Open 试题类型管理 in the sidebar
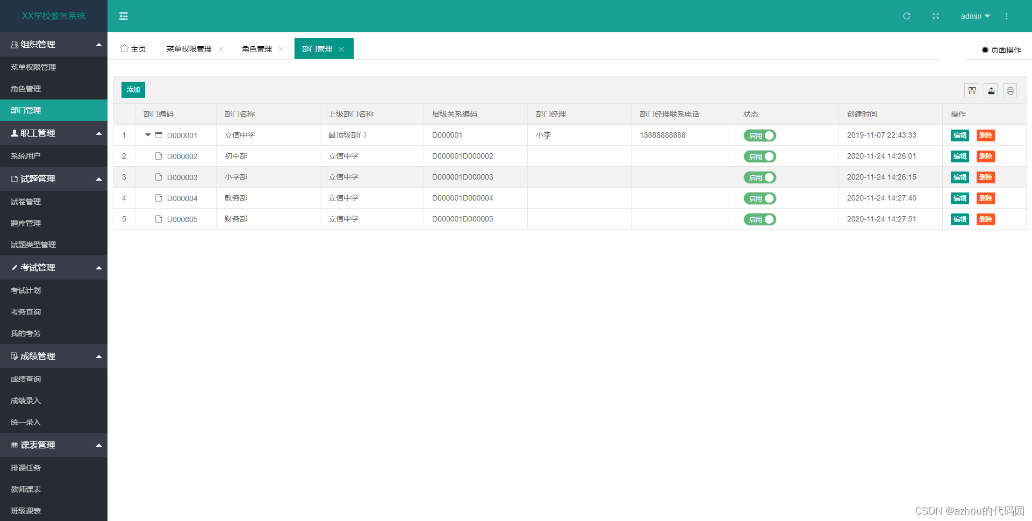The width and height of the screenshot is (1032, 521). pos(54,245)
